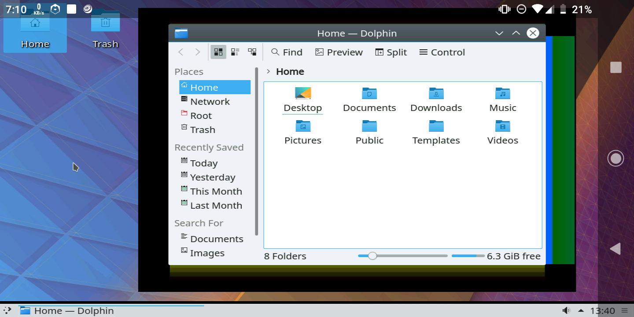The height and width of the screenshot is (317, 634).
Task: Open the Trash desktop icon
Action: pyautogui.click(x=105, y=27)
